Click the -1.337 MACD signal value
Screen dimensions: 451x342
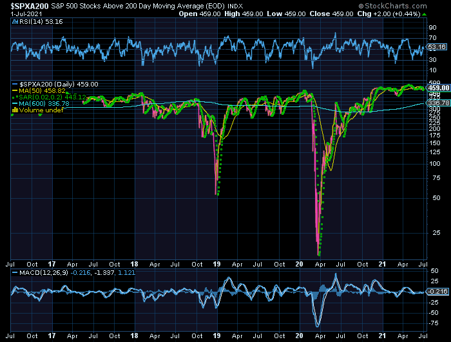coord(104,272)
